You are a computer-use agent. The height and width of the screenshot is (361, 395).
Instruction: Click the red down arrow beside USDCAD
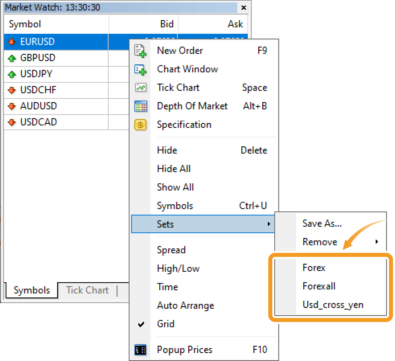tap(12, 122)
